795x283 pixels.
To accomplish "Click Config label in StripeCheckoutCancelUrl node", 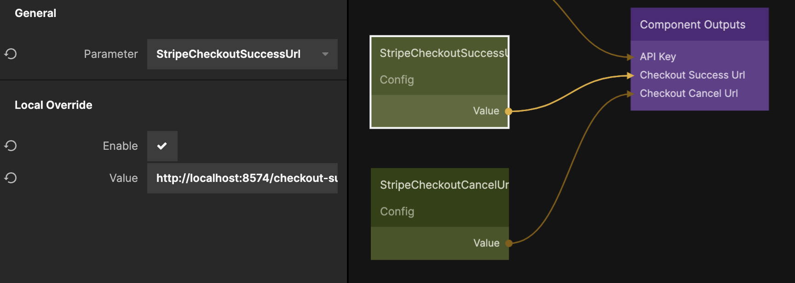I will pos(397,212).
